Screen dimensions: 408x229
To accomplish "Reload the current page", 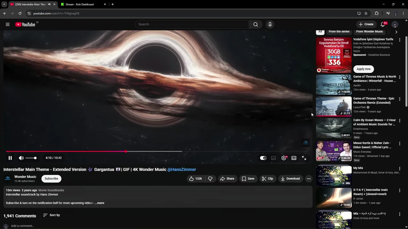I will [x=20, y=13].
